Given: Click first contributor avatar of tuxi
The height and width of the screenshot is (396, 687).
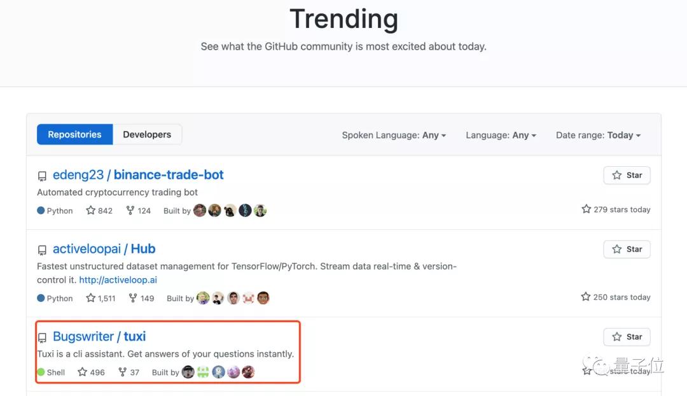Looking at the screenshot, I should pyautogui.click(x=188, y=372).
